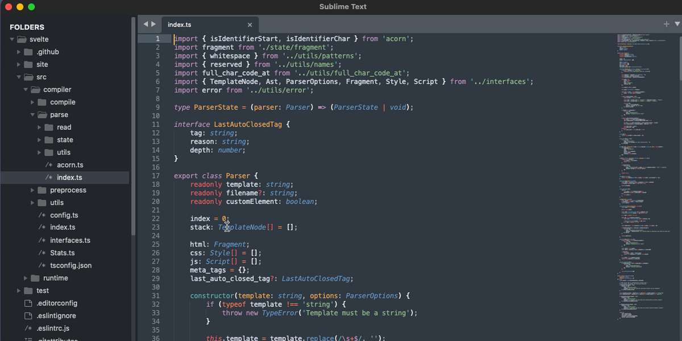Expand the test folder arrow
This screenshot has height=341, width=682.
click(x=19, y=290)
